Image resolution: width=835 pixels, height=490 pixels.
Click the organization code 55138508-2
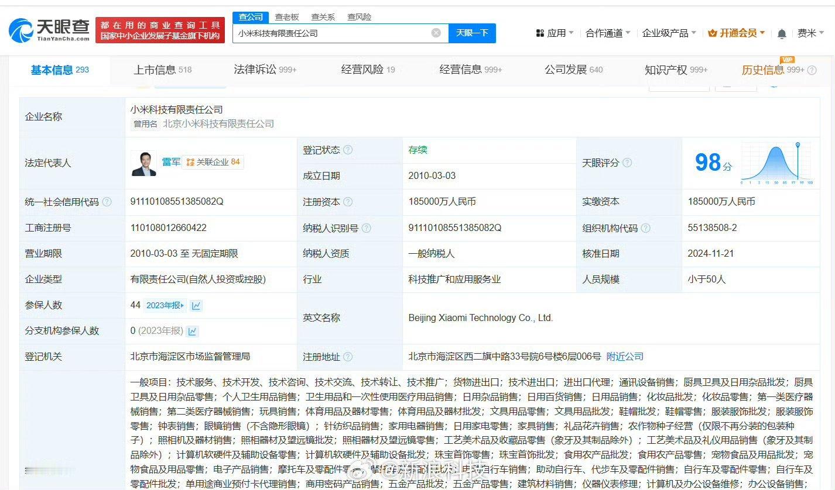[713, 228]
